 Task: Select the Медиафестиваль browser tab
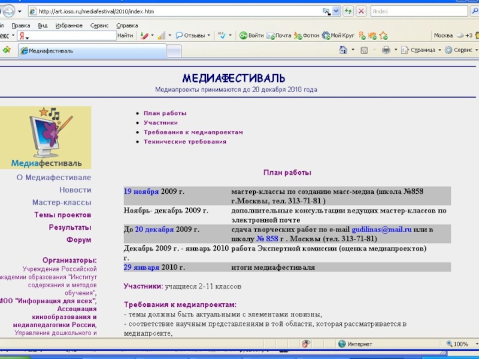[x=51, y=51]
